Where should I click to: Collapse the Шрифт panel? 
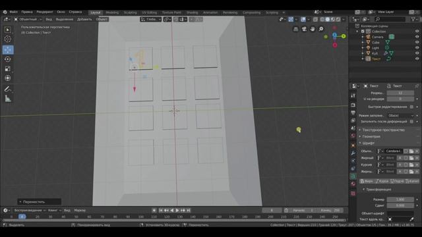[x=368, y=143]
